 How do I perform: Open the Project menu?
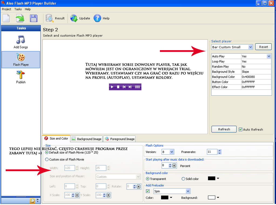[x=6, y=9]
